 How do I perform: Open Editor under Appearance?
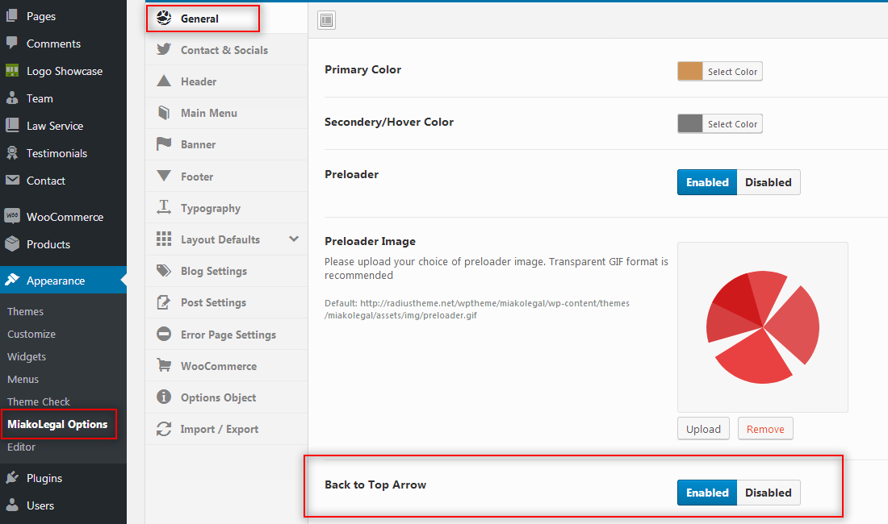coord(22,447)
